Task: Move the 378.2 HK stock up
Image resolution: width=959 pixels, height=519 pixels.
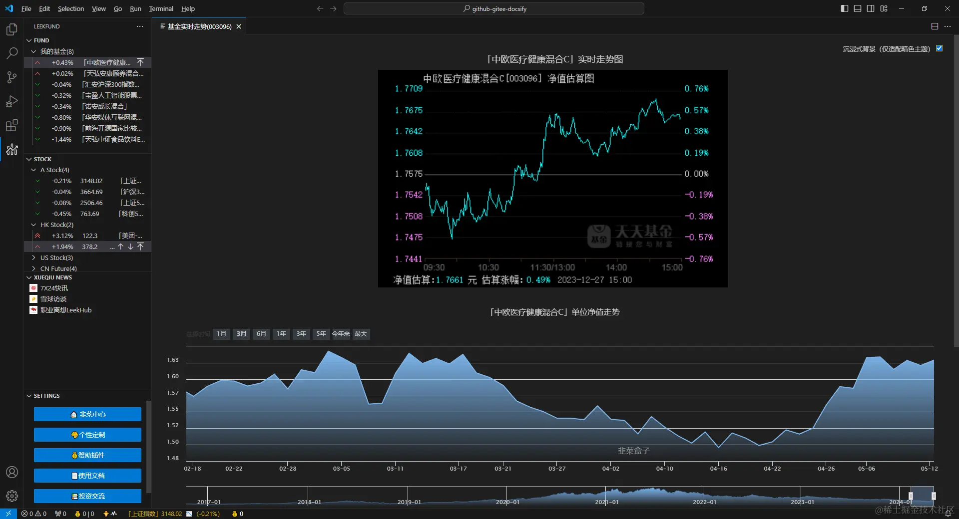Action: pos(120,247)
